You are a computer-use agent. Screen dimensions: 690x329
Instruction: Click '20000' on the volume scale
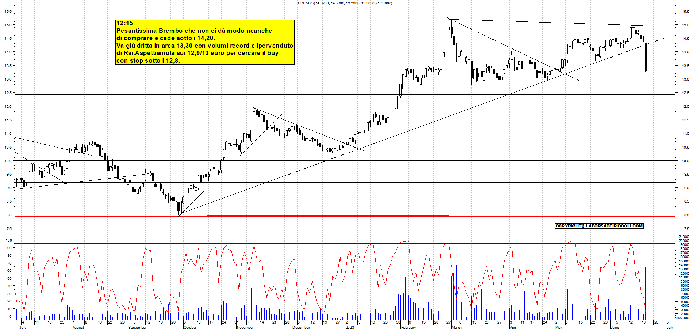point(683,240)
